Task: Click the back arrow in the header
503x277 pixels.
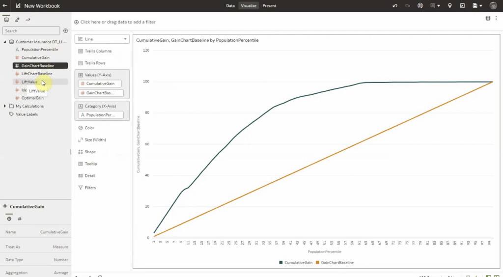Action: point(5,5)
